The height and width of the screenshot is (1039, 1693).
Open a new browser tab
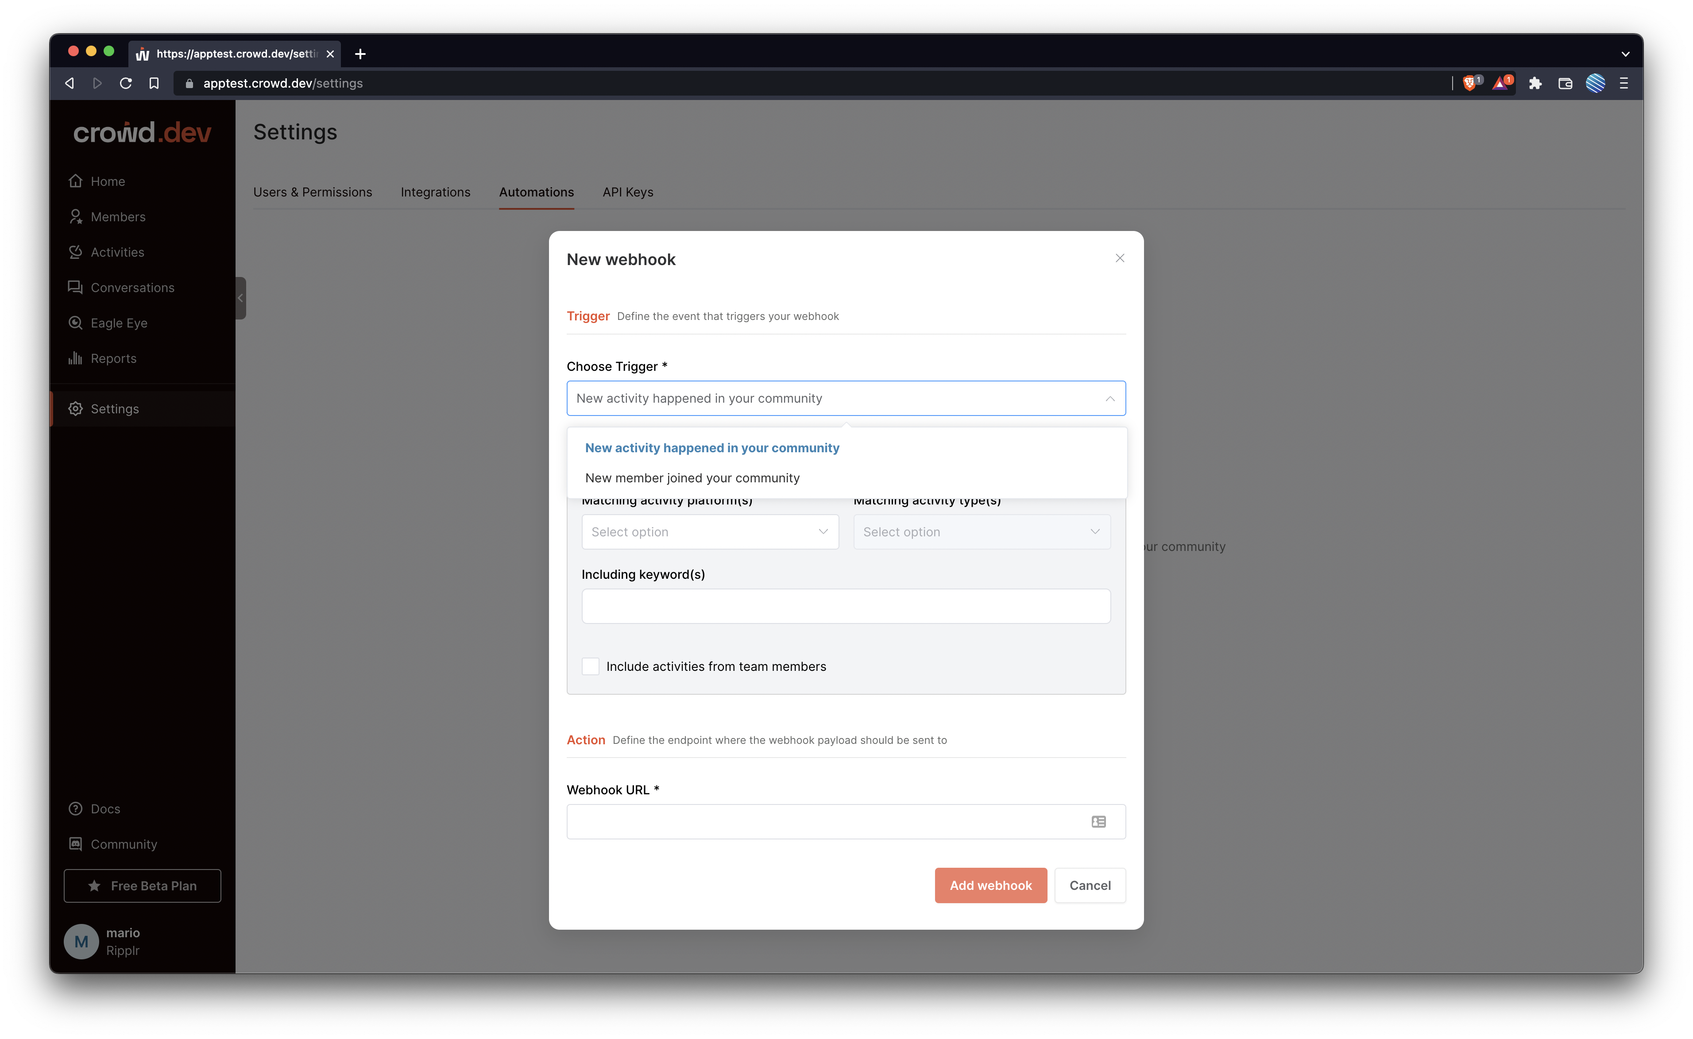(x=360, y=54)
